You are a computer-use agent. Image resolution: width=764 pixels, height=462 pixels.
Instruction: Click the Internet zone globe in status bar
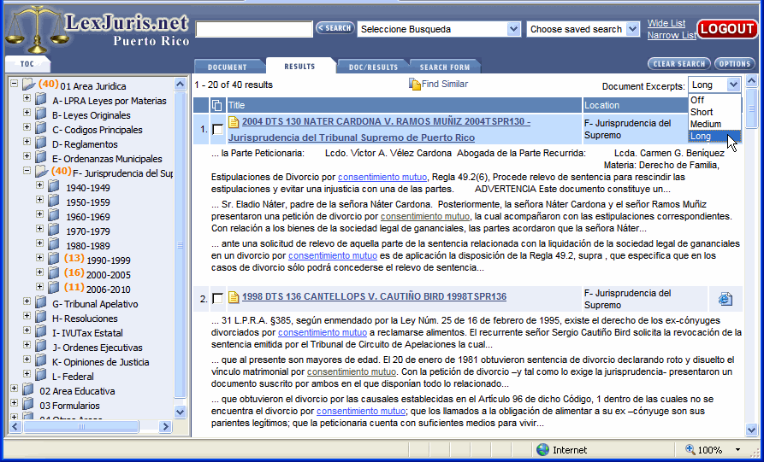(x=542, y=449)
